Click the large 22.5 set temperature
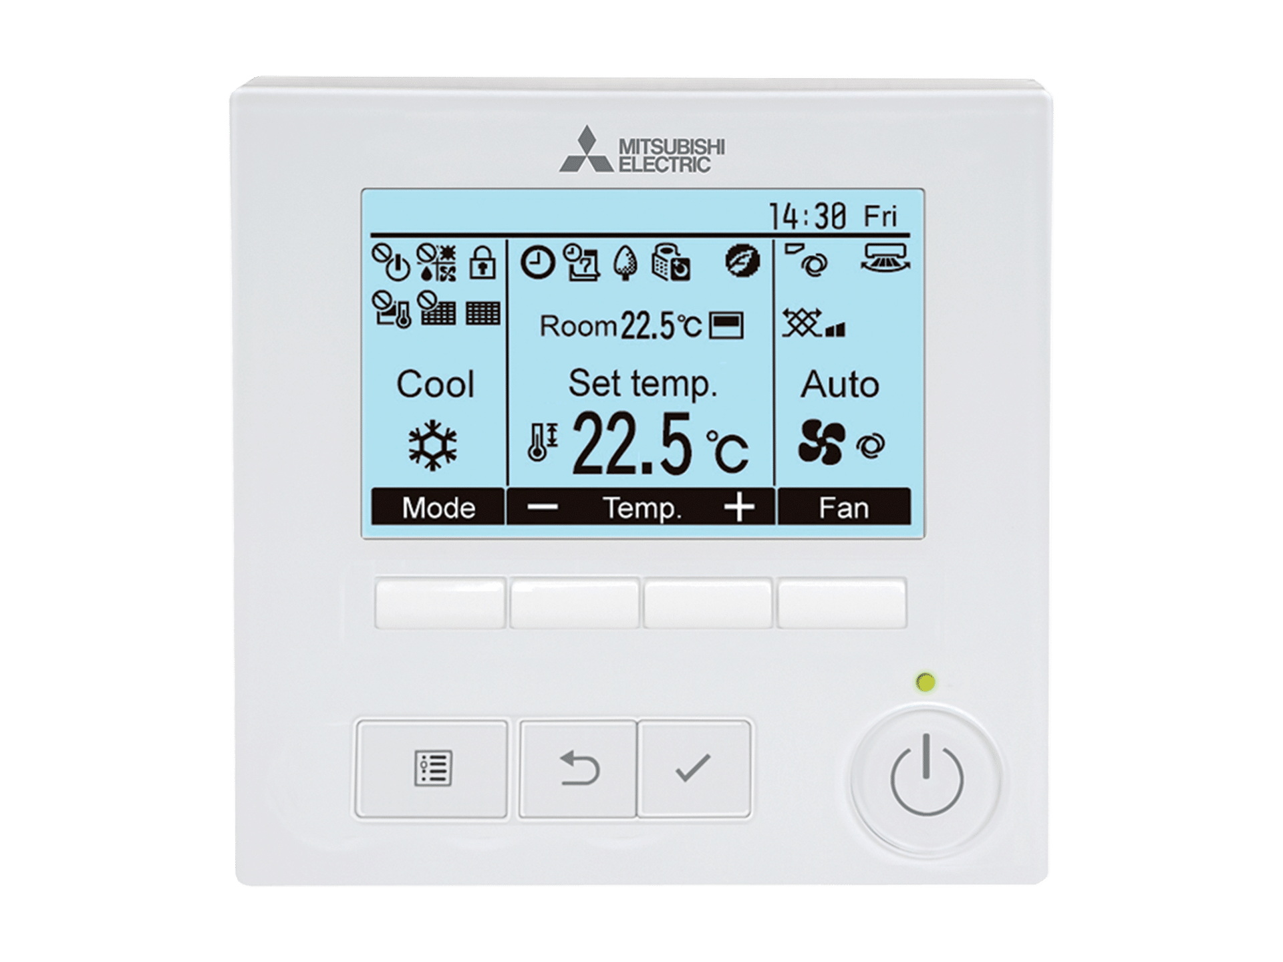 (x=631, y=444)
